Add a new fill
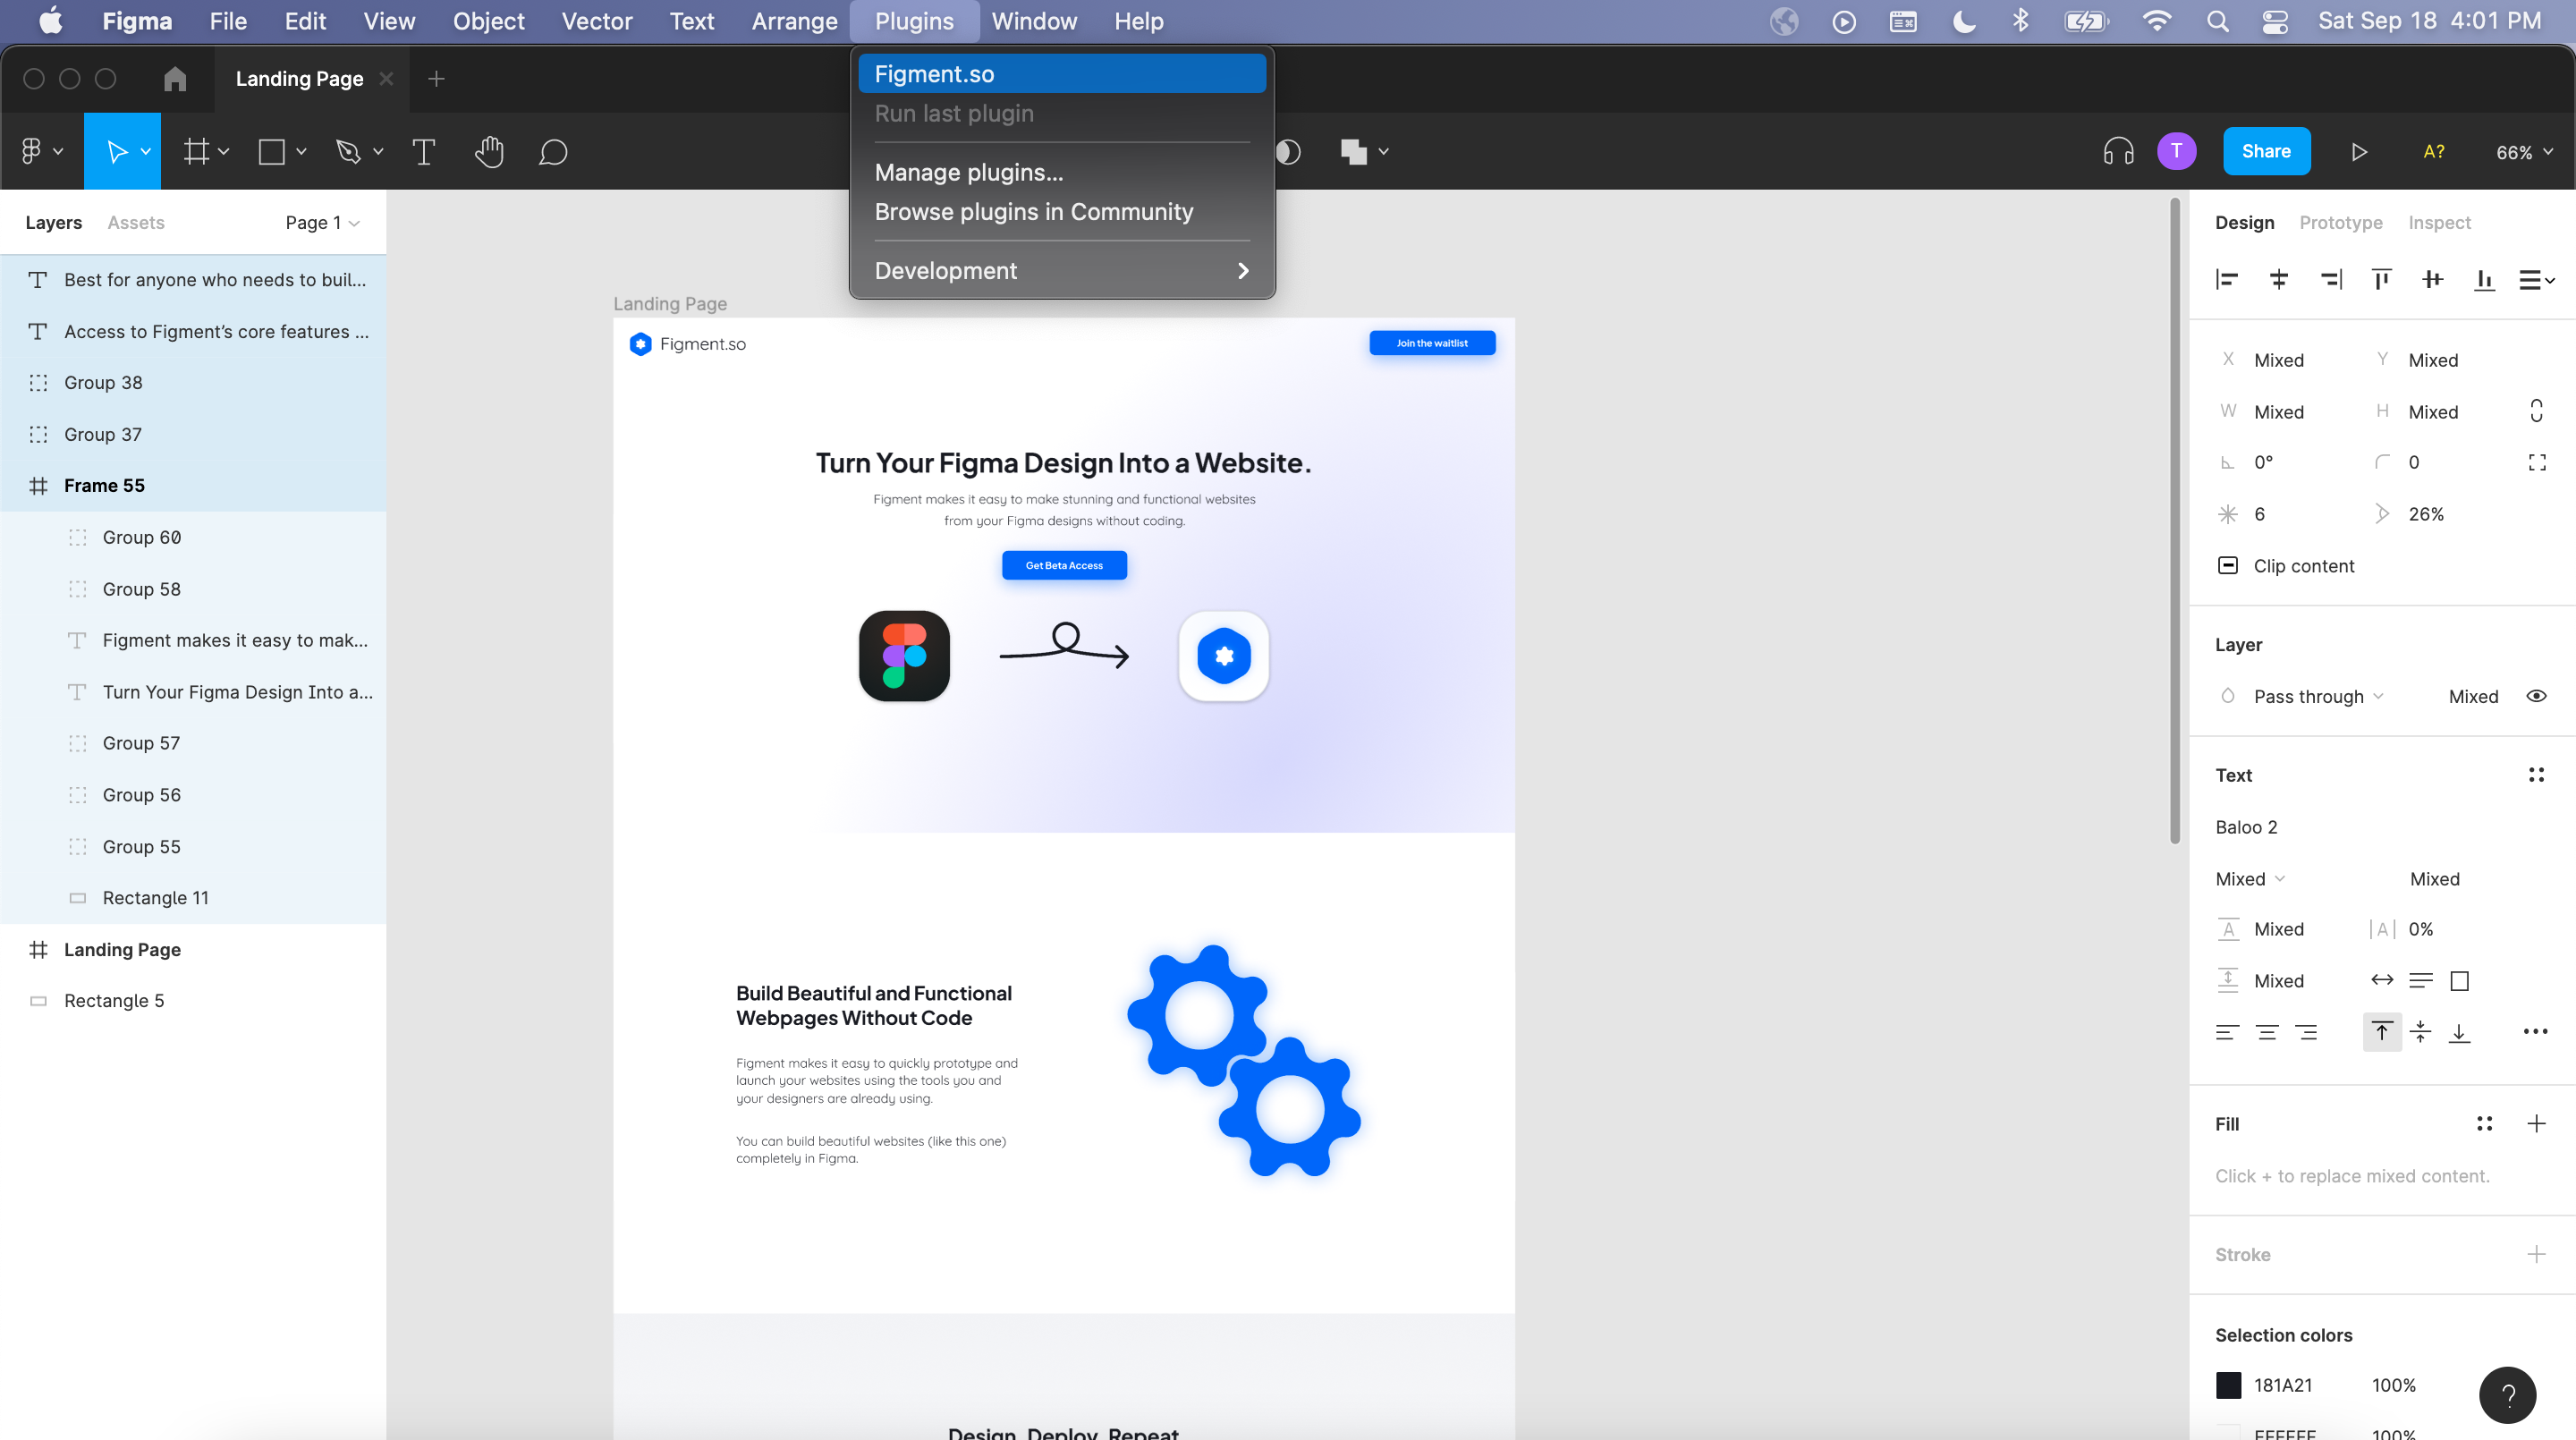Viewport: 2576px width, 1440px height. click(2536, 1124)
